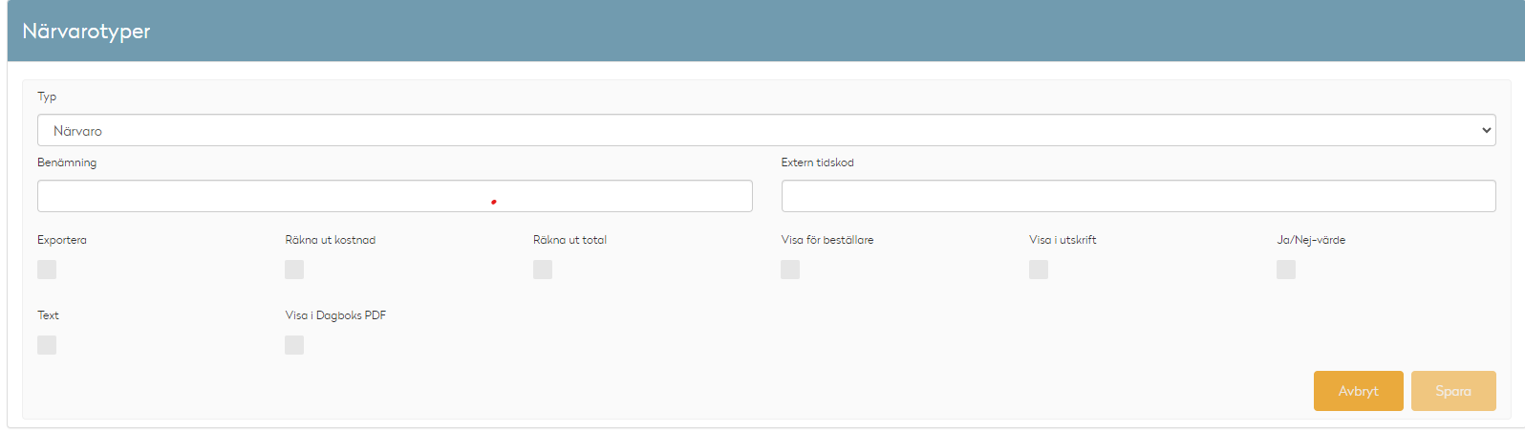
Task: Check the Text checkbox
Action: click(x=47, y=345)
